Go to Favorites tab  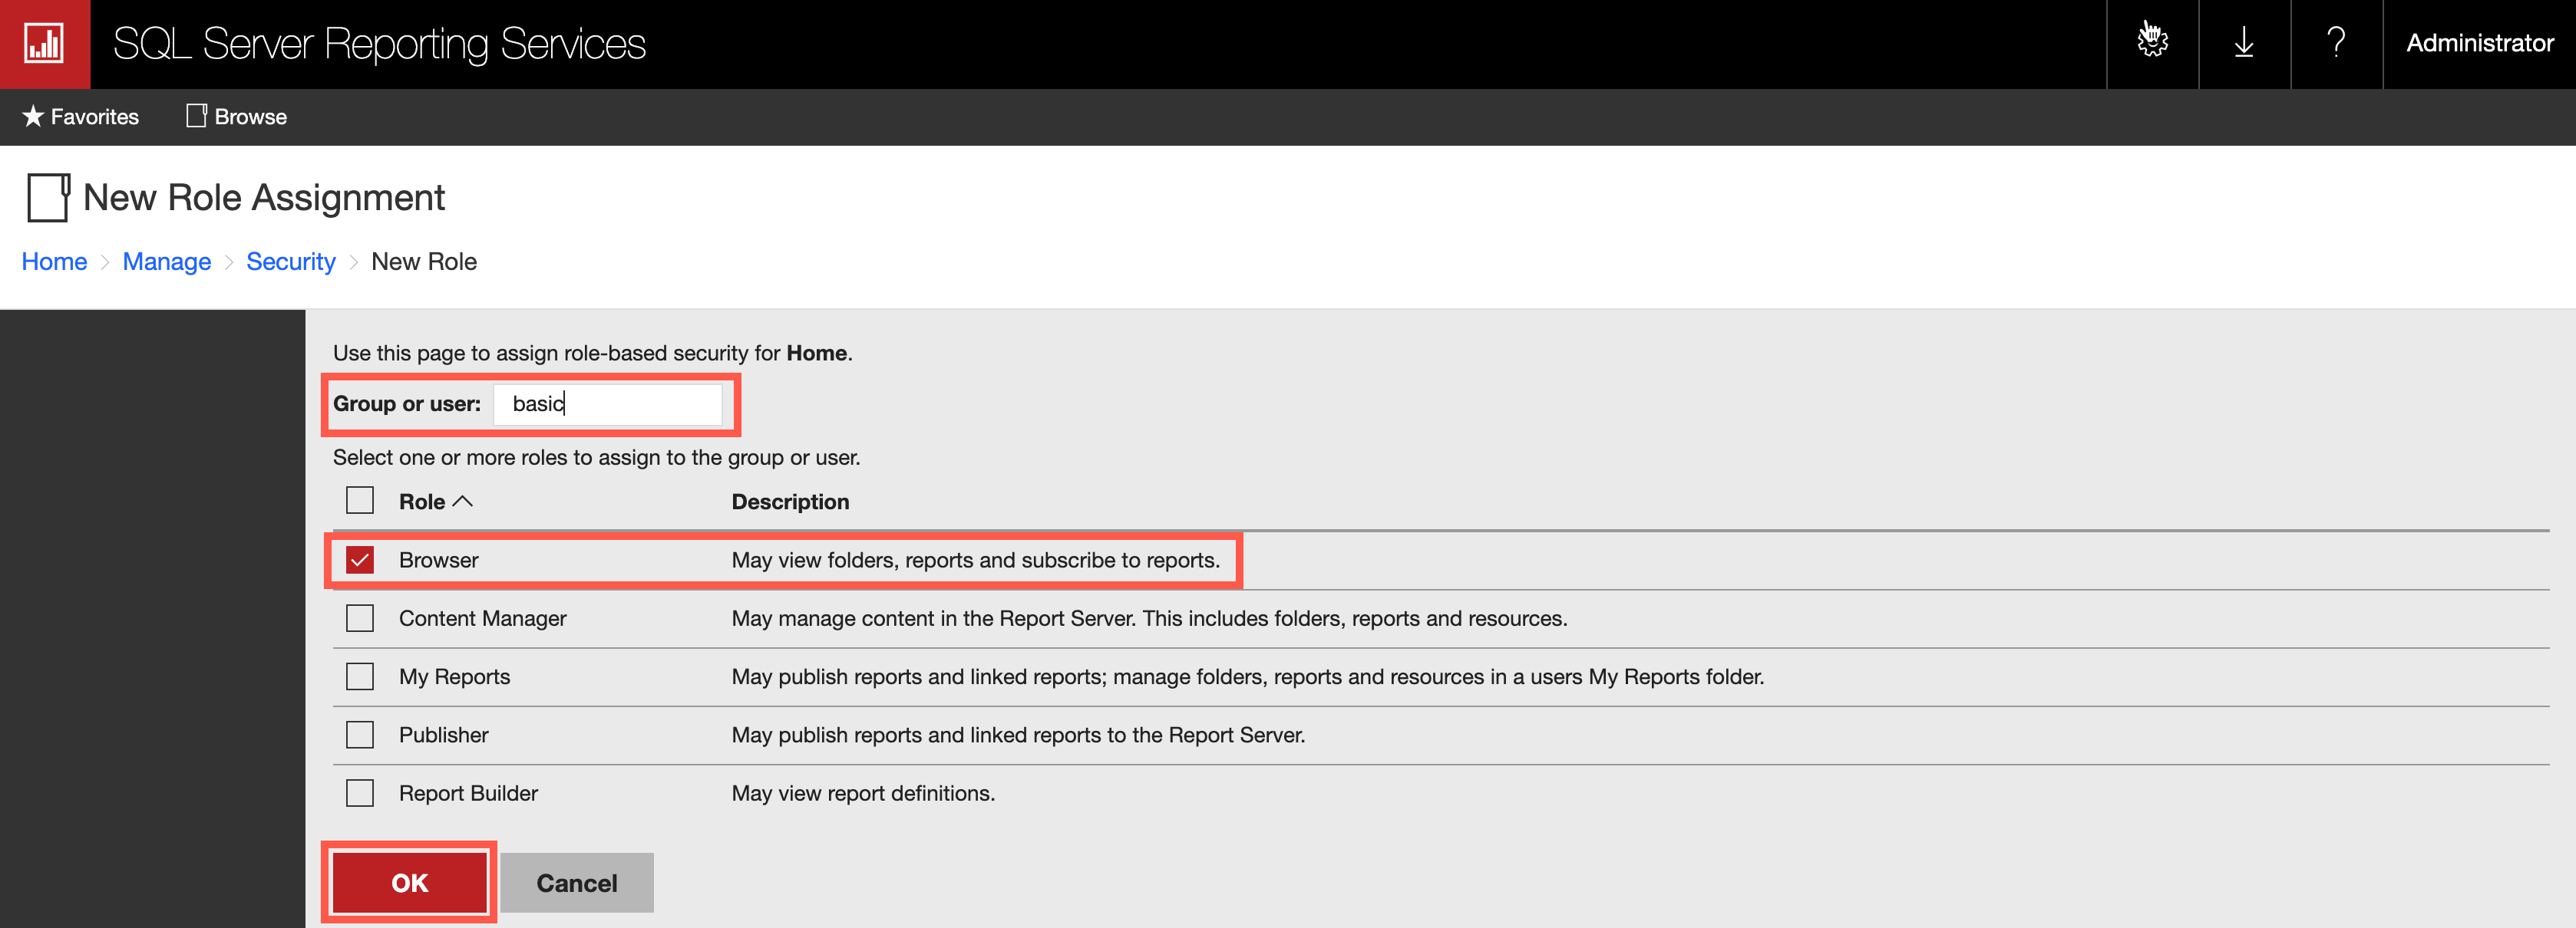click(81, 117)
